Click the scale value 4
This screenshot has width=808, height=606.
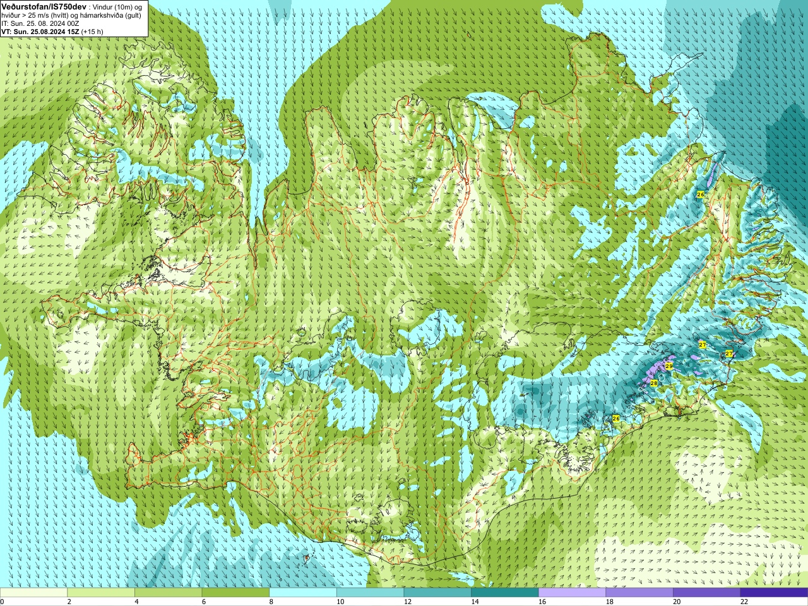[x=136, y=602]
